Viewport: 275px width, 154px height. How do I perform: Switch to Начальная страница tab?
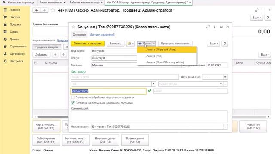click(x=18, y=3)
